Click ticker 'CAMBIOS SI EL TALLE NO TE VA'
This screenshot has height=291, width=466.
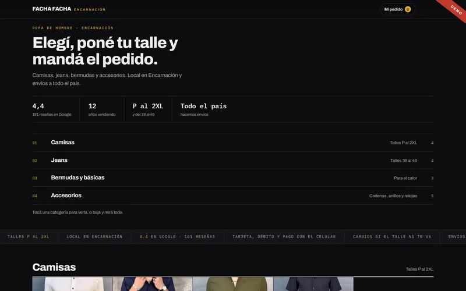pyautogui.click(x=392, y=237)
